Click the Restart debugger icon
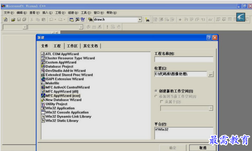Screen dimensions: 252x151 point(155,20)
